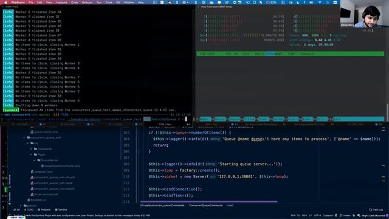This screenshot has height=219, width=389.
Task: Open the Git tool window tab
Action: (16, 210)
